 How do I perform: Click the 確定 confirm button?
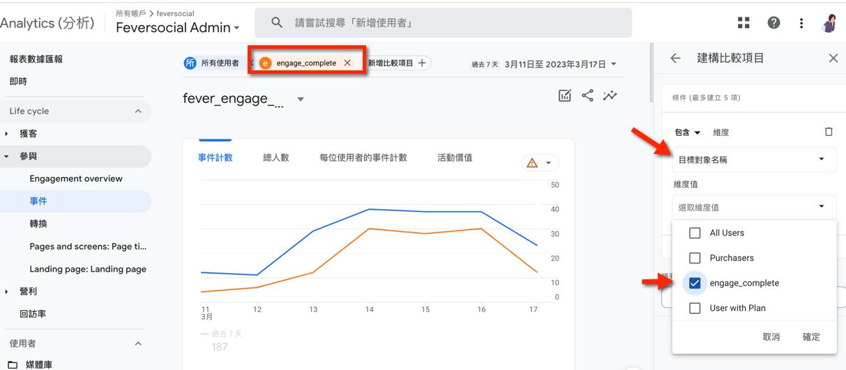[x=811, y=337]
